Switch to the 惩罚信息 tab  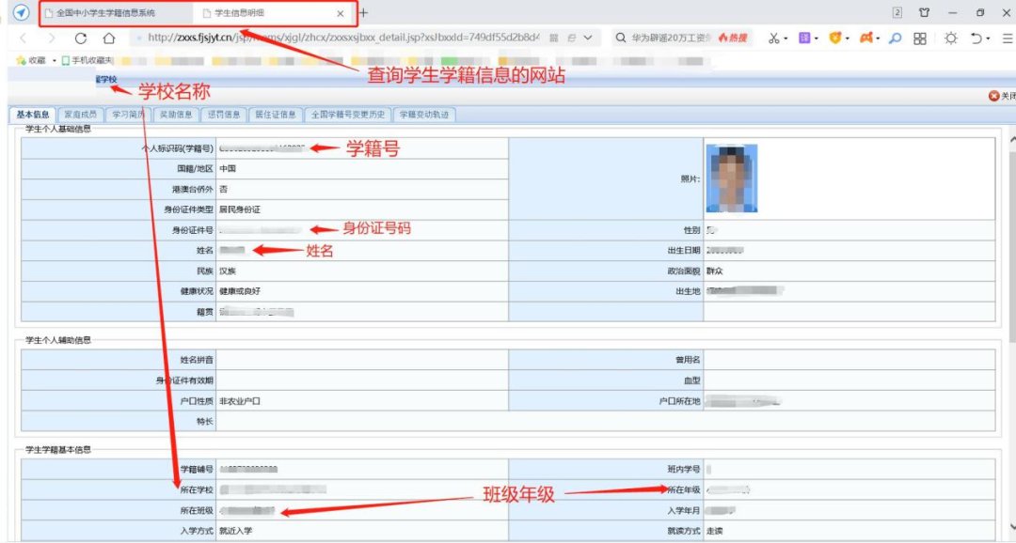(x=224, y=115)
